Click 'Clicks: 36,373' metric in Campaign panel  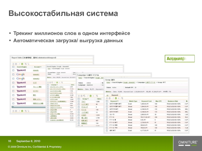[89, 89]
